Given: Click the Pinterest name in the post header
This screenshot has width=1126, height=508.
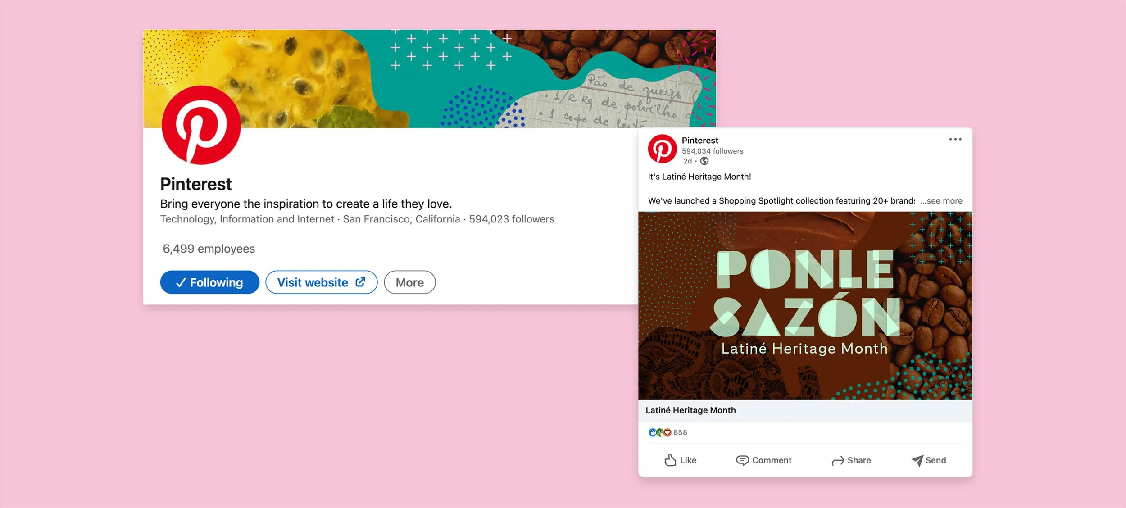Looking at the screenshot, I should coord(699,141).
